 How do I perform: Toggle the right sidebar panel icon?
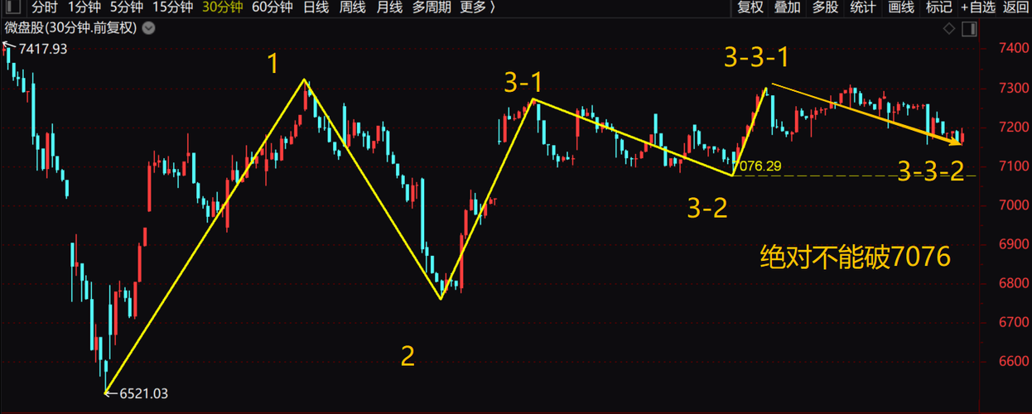point(970,29)
